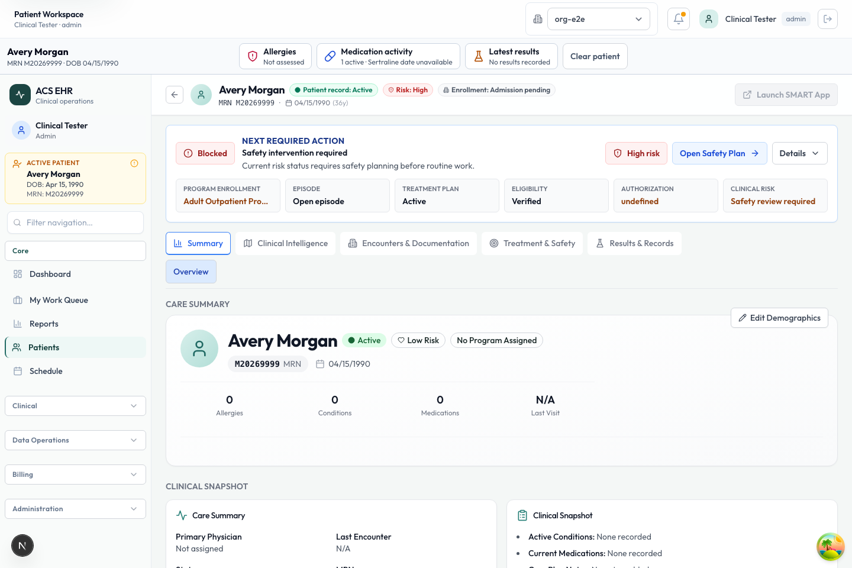Open the Treatment & Safety tab
The image size is (852, 568).
532,243
